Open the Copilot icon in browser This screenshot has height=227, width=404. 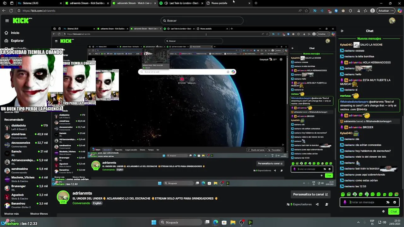point(400,11)
